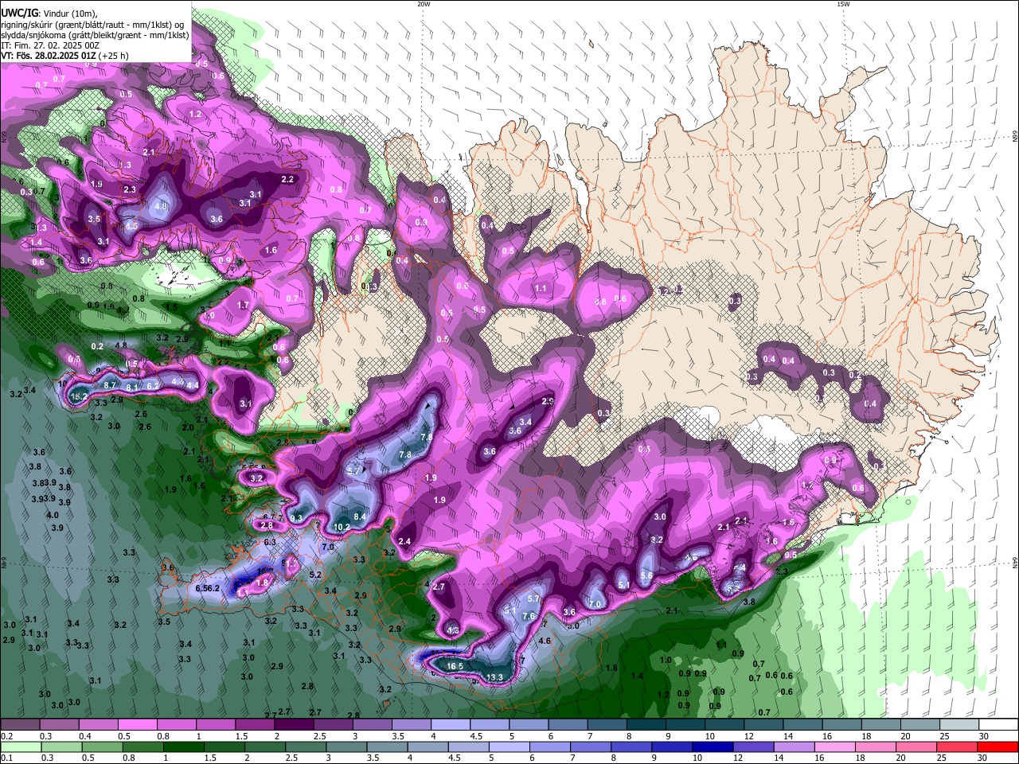Viewport: 1019px width, 764px height.
Task: Click the 10.2 precipitation value on the map
Action: [342, 527]
